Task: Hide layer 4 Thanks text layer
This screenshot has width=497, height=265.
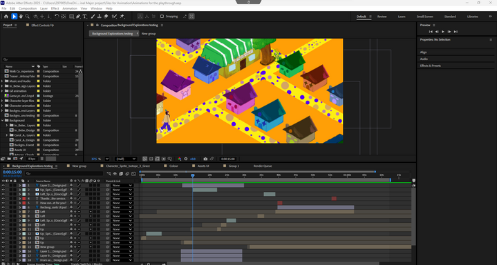Action: 3,199
